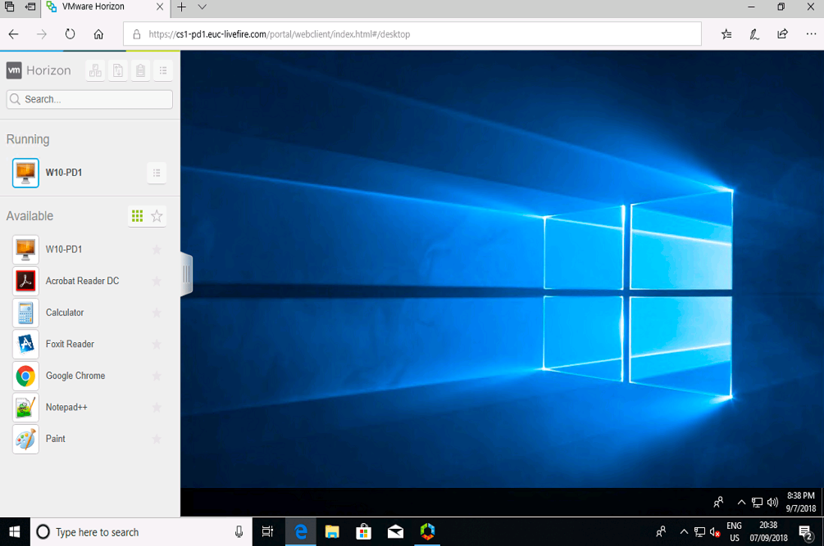The width and height of the screenshot is (824, 546).
Task: Open the file transfer panel icon
Action: (x=118, y=70)
